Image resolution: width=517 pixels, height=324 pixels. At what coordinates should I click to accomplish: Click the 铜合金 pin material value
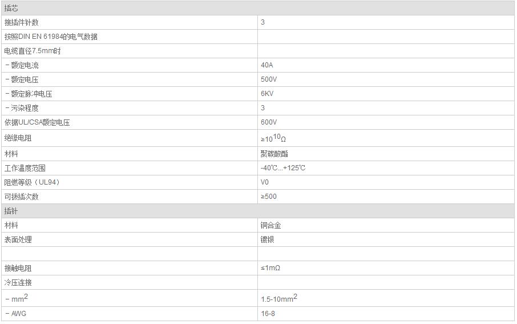[270, 225]
